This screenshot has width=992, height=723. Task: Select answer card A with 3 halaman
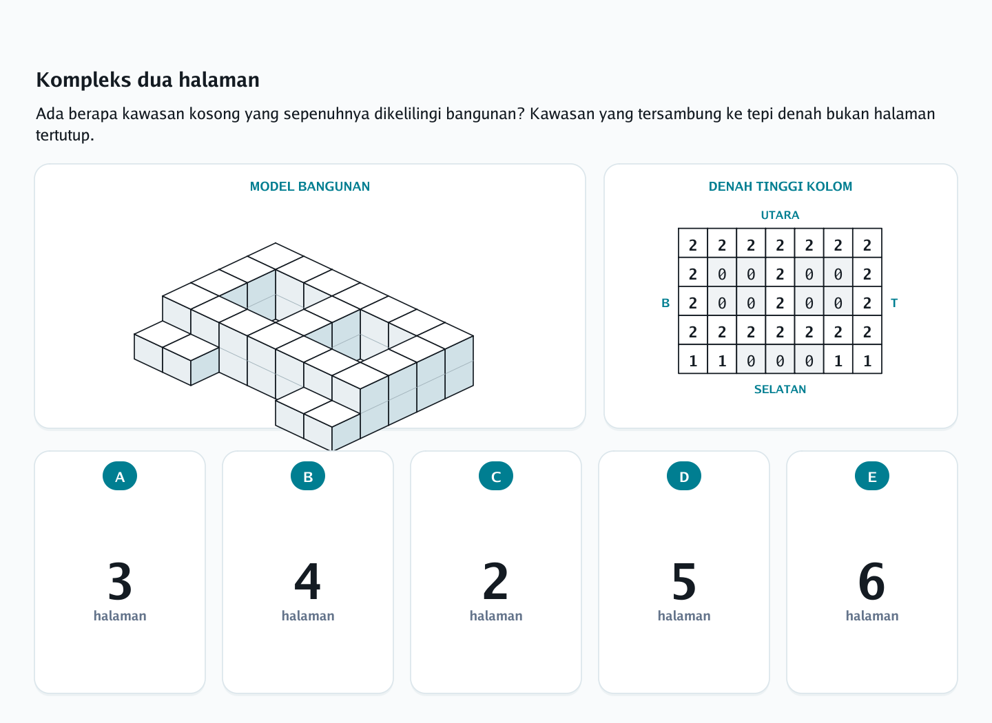[120, 572]
